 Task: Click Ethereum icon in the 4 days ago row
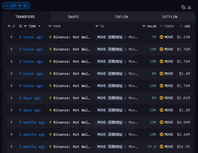point(11,98)
